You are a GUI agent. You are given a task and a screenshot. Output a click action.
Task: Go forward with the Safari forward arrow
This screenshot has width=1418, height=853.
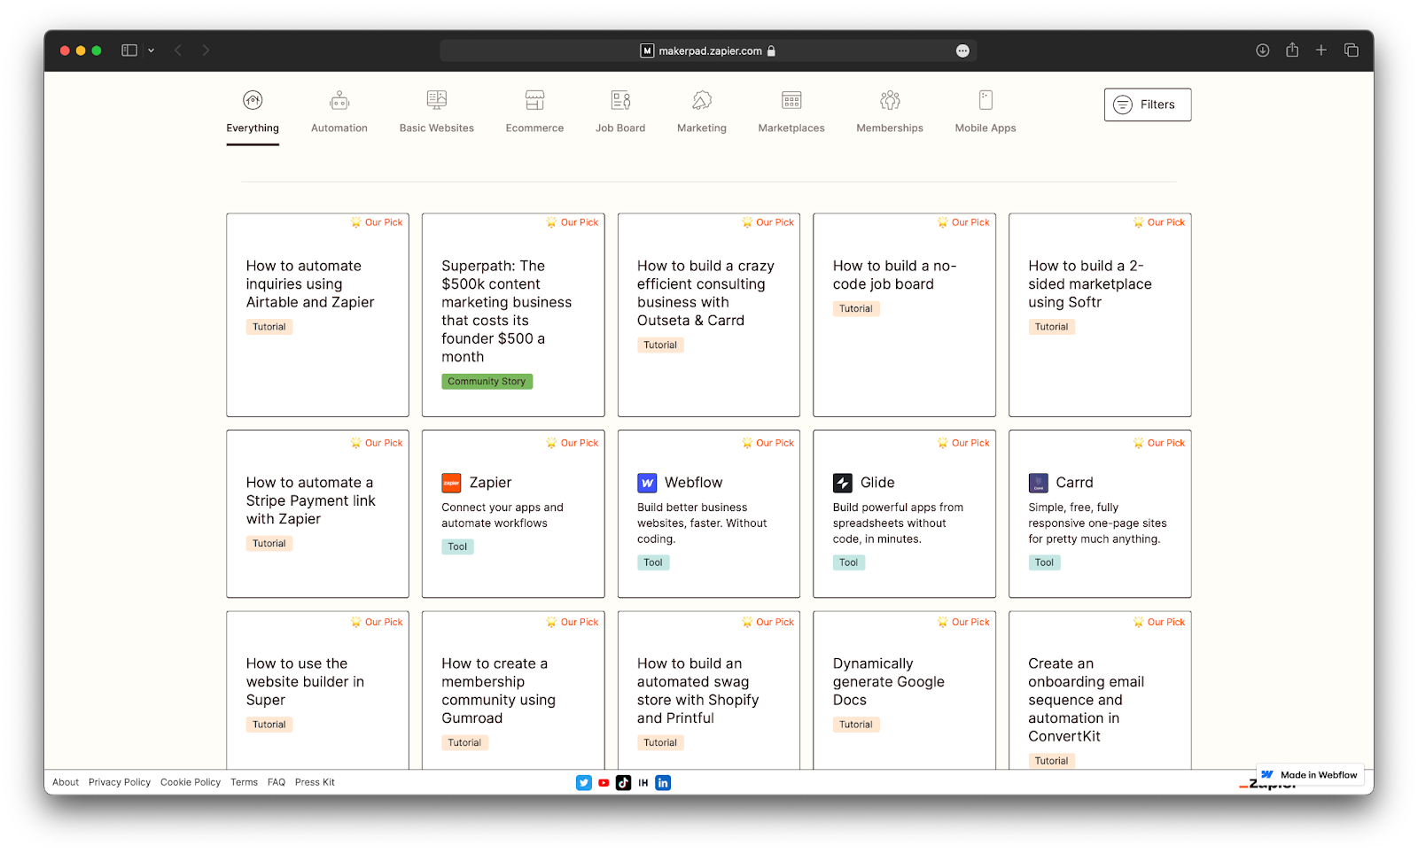click(206, 50)
